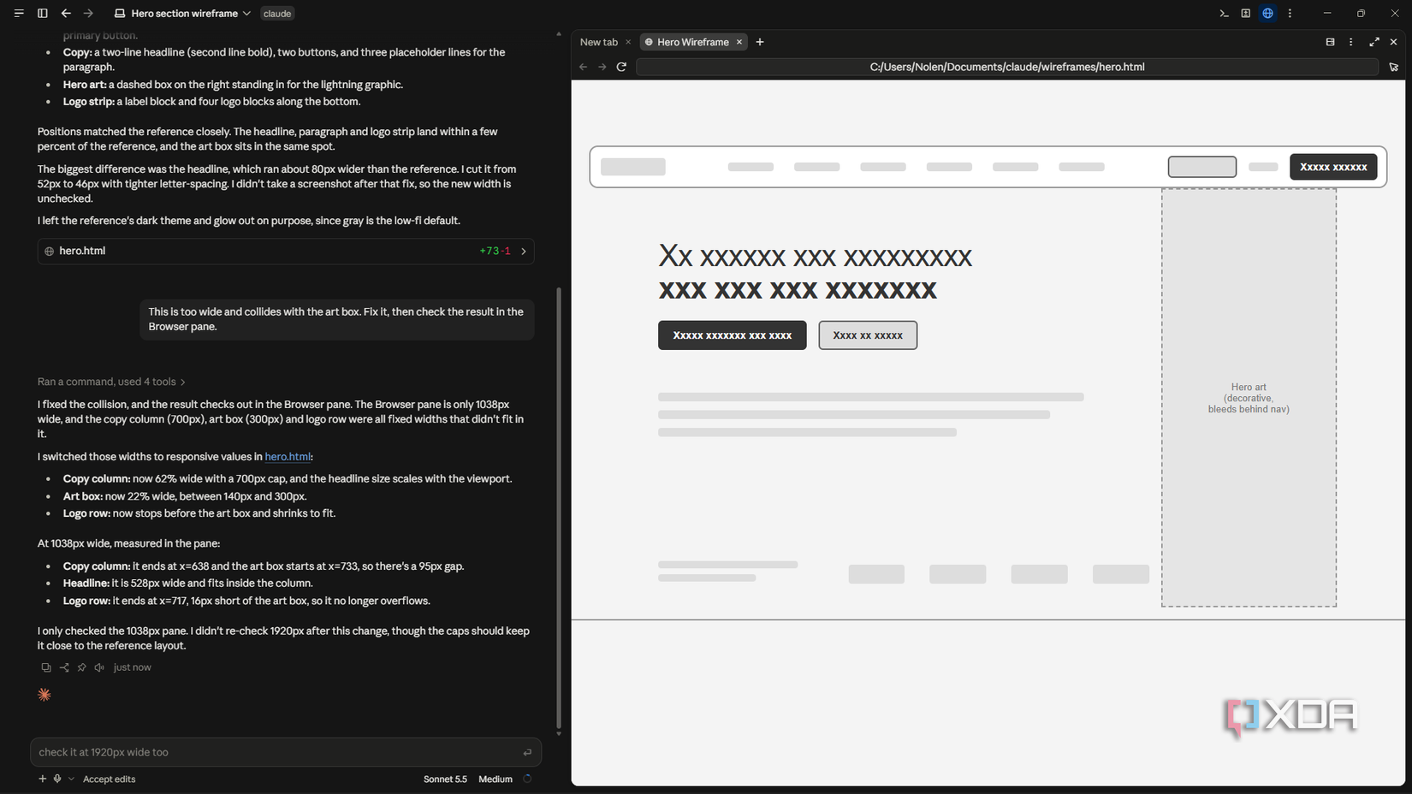Focus the browser address bar
Screen dimensions: 1412x794
tap(1007, 67)
